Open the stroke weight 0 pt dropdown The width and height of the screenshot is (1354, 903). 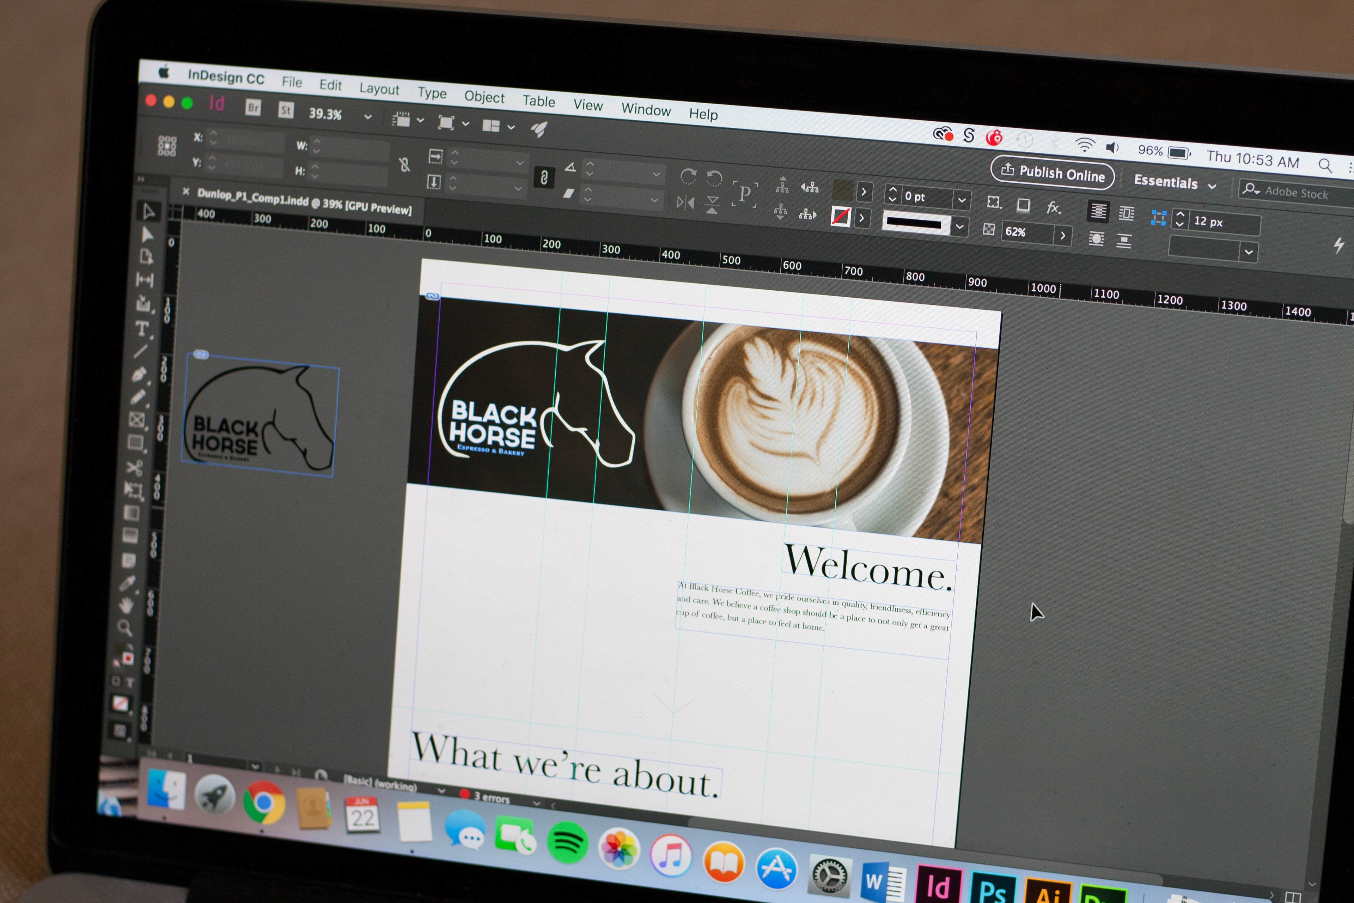[962, 200]
